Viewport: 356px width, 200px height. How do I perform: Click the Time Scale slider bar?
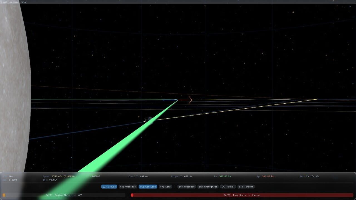(x=242, y=195)
